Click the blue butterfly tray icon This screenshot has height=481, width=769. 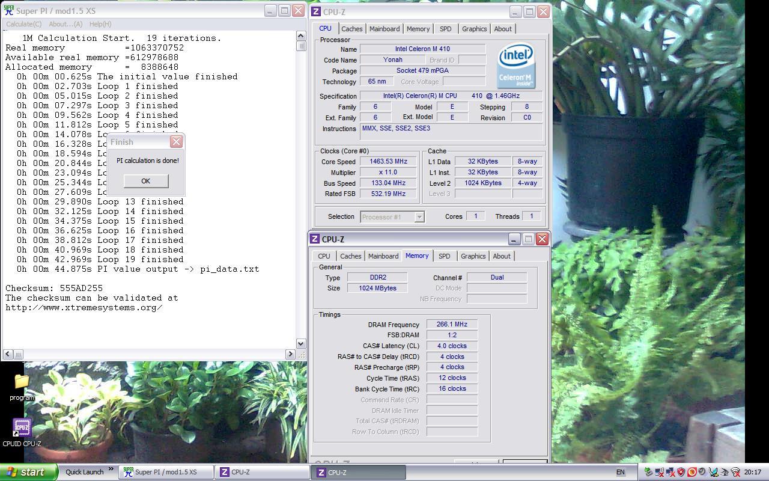(714, 473)
